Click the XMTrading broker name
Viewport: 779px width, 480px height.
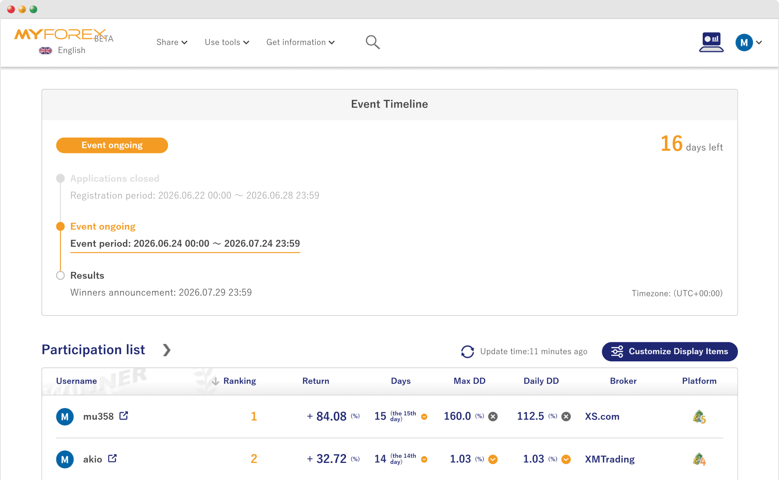click(x=610, y=459)
